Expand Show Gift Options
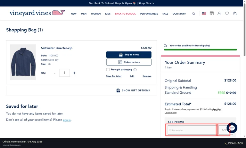The width and height of the screenshot is (246, 148). [133, 90]
